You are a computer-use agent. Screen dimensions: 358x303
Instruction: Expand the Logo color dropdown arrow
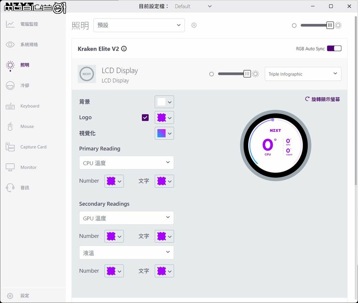[170, 118]
